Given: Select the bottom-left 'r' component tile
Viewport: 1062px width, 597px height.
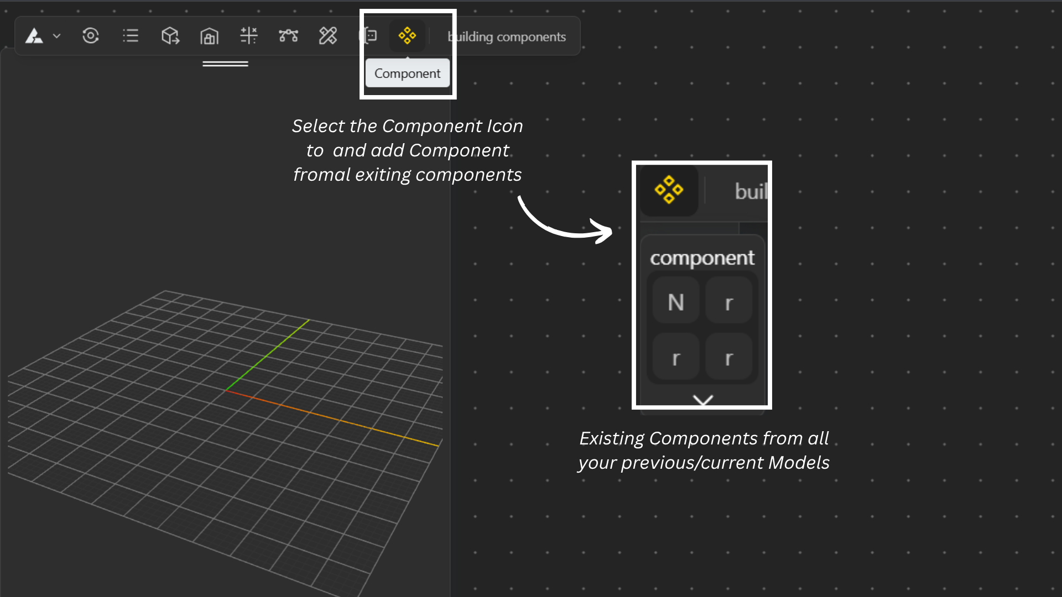Looking at the screenshot, I should tap(676, 357).
